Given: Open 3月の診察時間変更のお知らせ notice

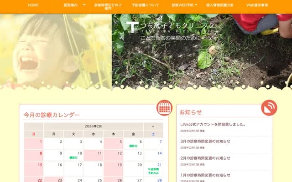Looking at the screenshot, I should point(205,142).
